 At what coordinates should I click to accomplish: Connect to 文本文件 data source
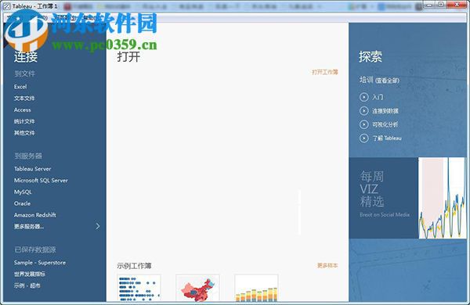point(24,99)
